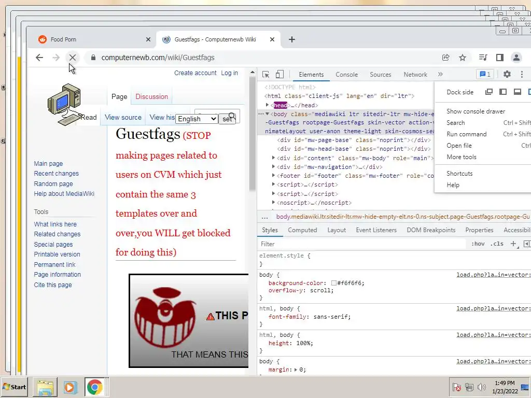Expand the noscript element node
Image resolution: width=531 pixels, height=398 pixels.
[x=273, y=203]
